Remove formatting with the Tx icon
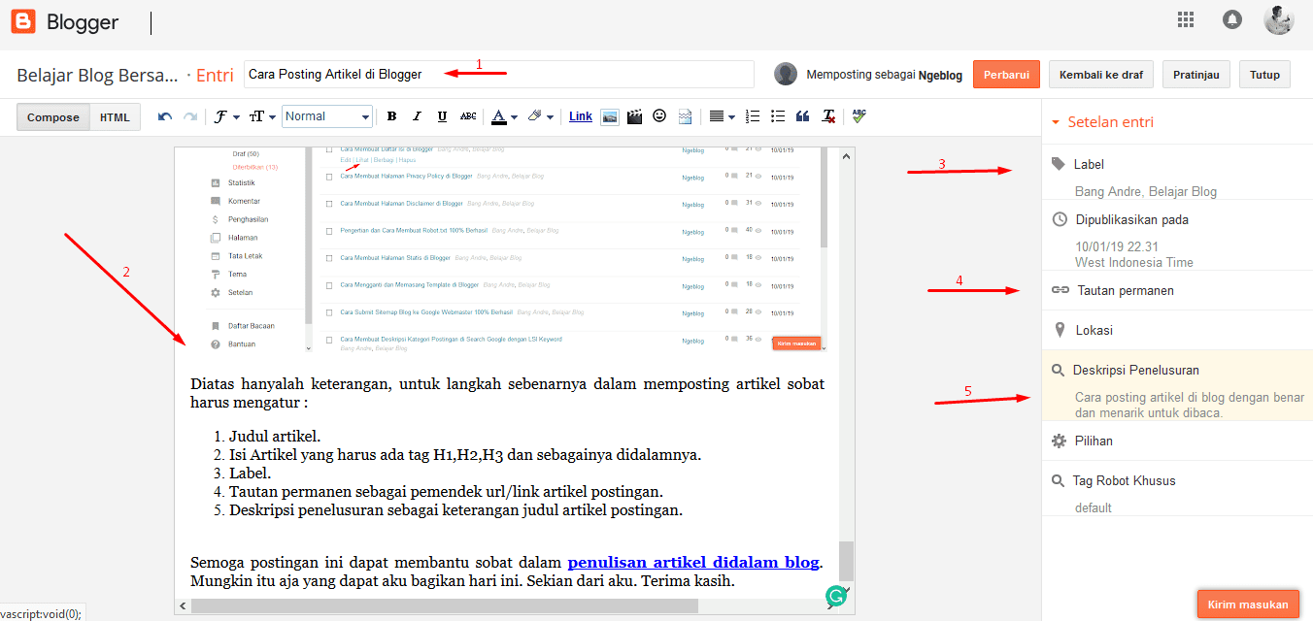The height and width of the screenshot is (621, 1313). [x=827, y=115]
